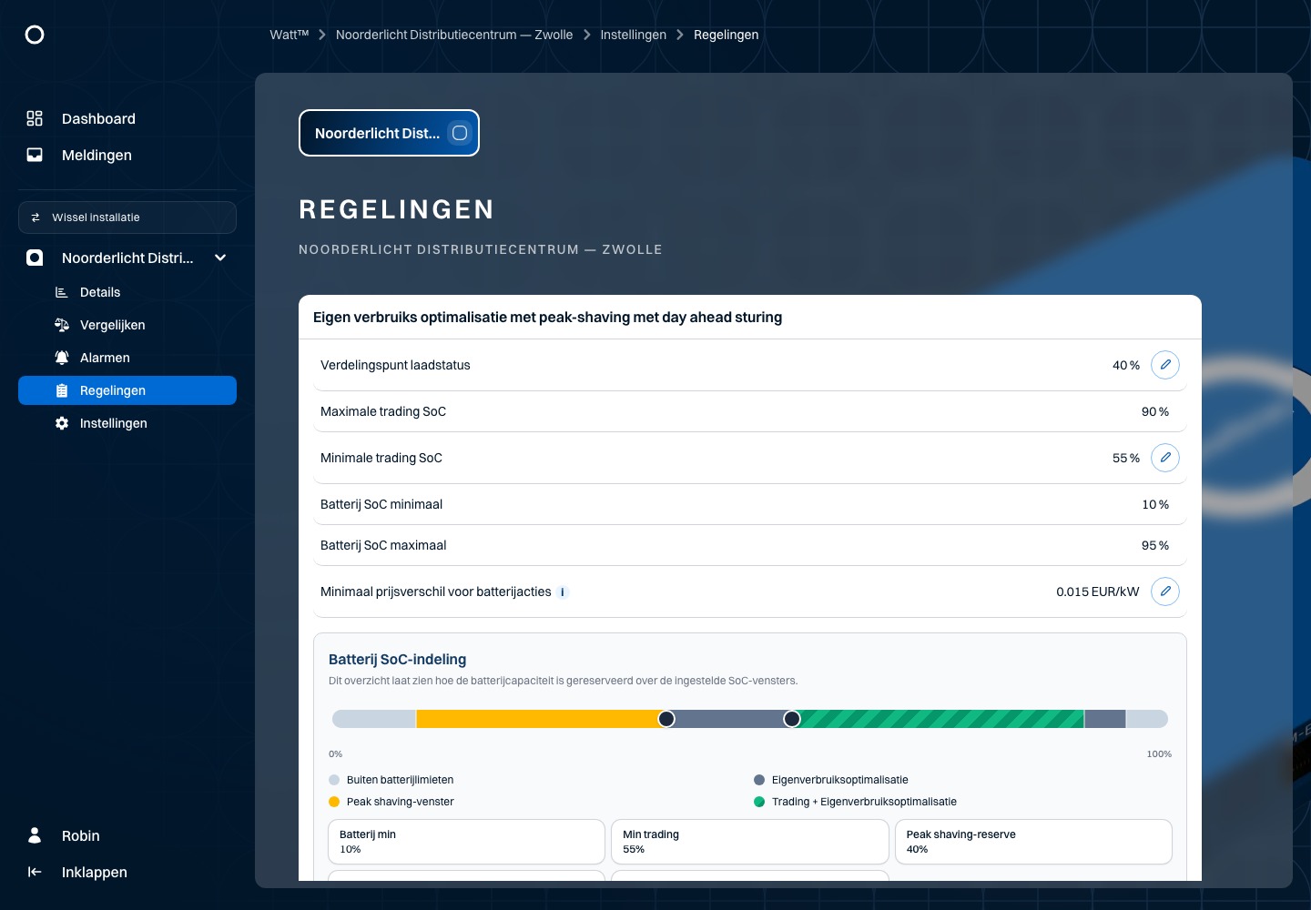The width and height of the screenshot is (1311, 910).
Task: Click the Alarmen bell icon
Action: [62, 358]
